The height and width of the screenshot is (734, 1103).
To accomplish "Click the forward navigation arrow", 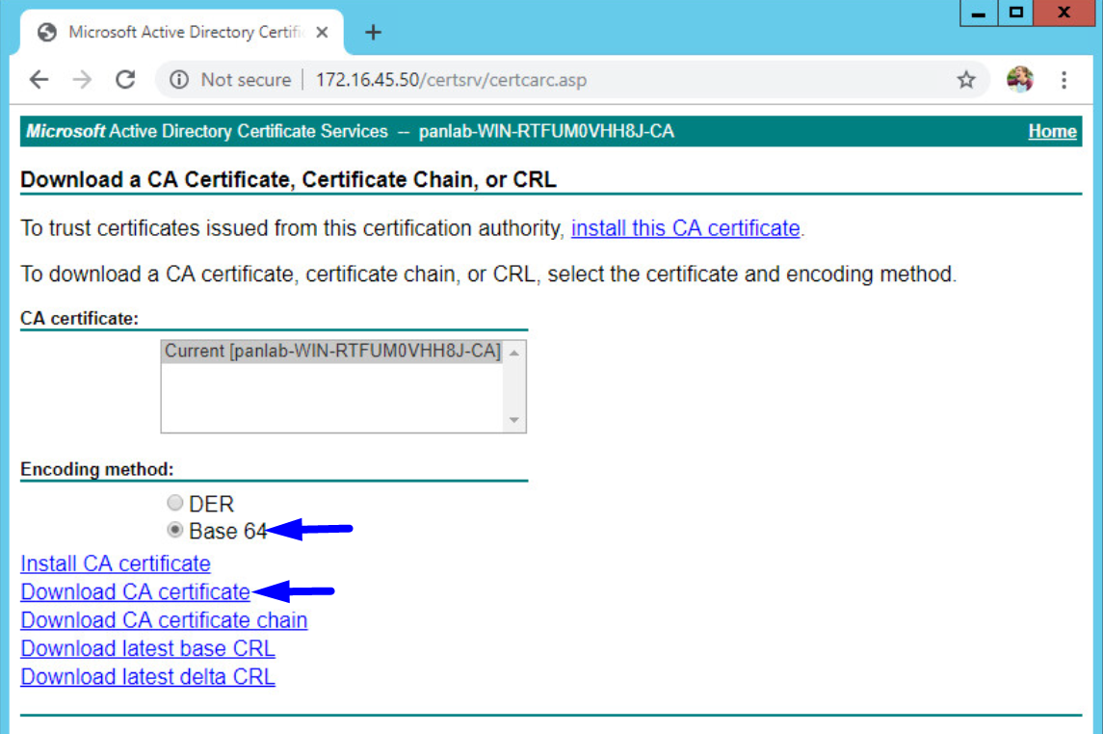I will [81, 80].
